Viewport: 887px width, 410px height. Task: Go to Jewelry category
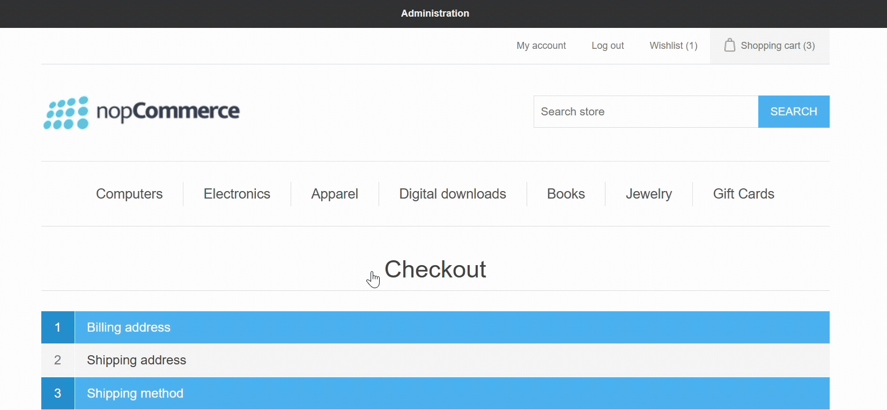tap(648, 194)
